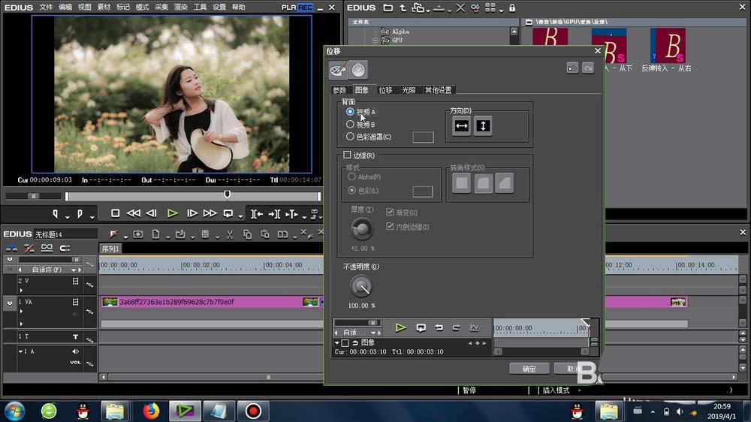
Task: Choose the square corner style
Action: coord(462,183)
